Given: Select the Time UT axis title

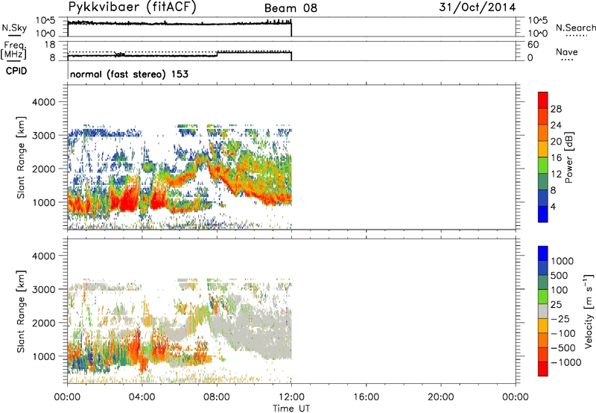Looking at the screenshot, I should pyautogui.click(x=291, y=409).
